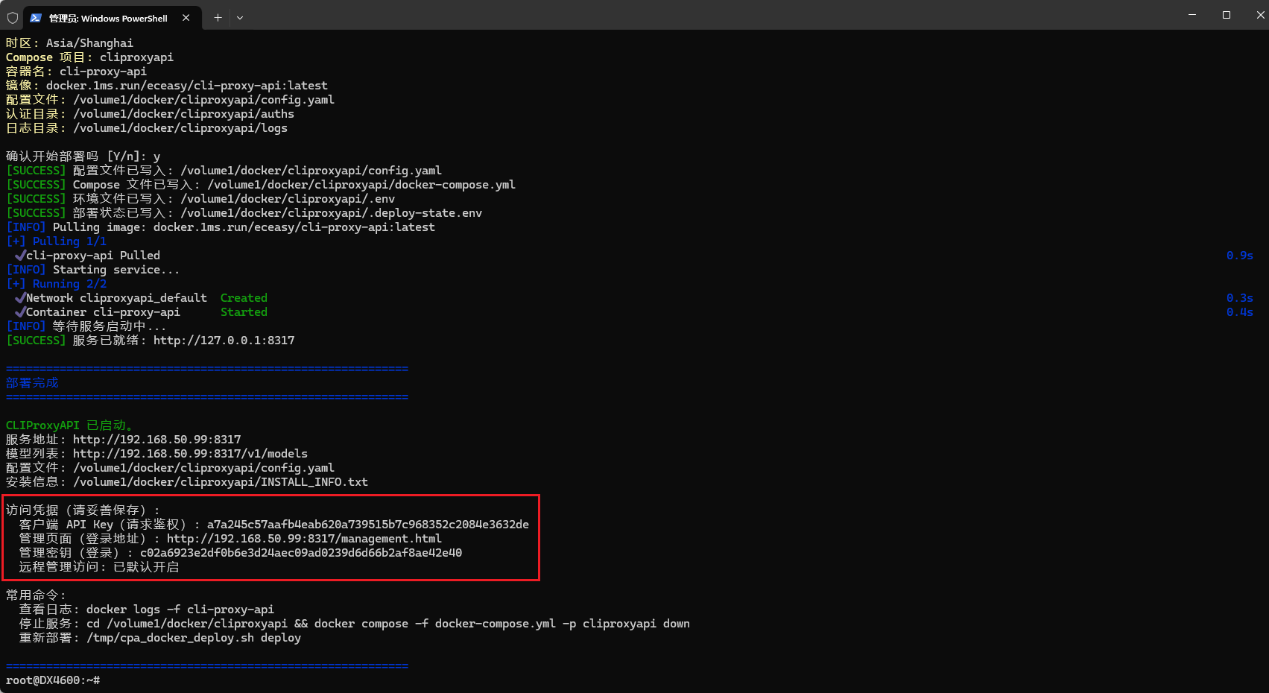Close the Windows PowerShell tab

click(186, 18)
